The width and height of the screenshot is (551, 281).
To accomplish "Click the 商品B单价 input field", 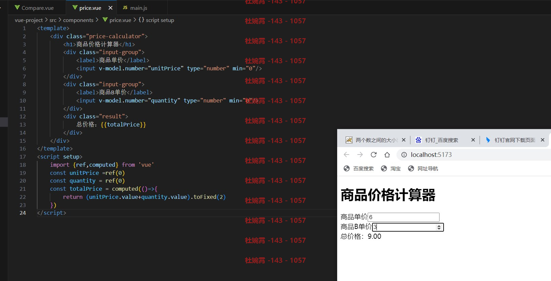I will (x=408, y=227).
